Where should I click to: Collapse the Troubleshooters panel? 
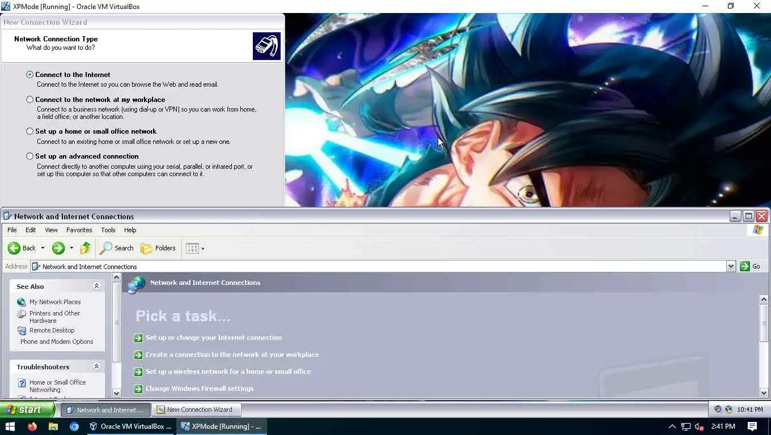click(96, 366)
